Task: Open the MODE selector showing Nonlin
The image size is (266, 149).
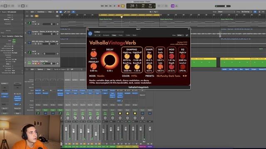Action: click(x=101, y=76)
